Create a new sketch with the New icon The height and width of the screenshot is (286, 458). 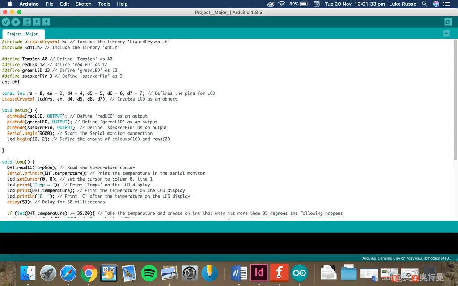27,22
